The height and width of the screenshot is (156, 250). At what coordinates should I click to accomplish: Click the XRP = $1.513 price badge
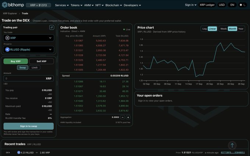coord(39,5)
